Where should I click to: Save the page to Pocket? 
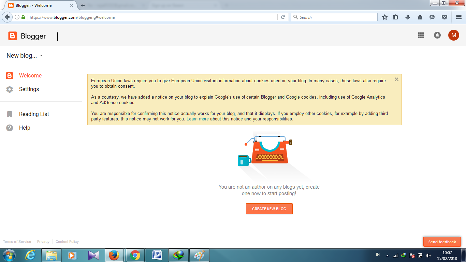[445, 17]
